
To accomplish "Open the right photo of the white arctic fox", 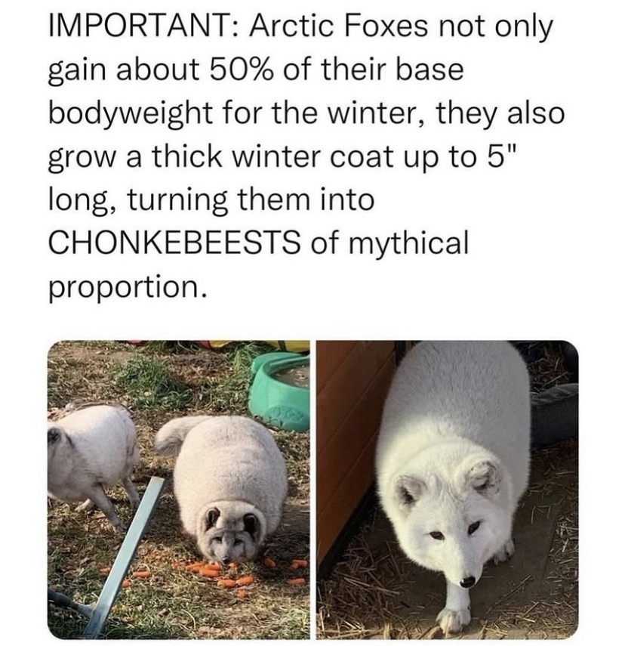I will (447, 490).
